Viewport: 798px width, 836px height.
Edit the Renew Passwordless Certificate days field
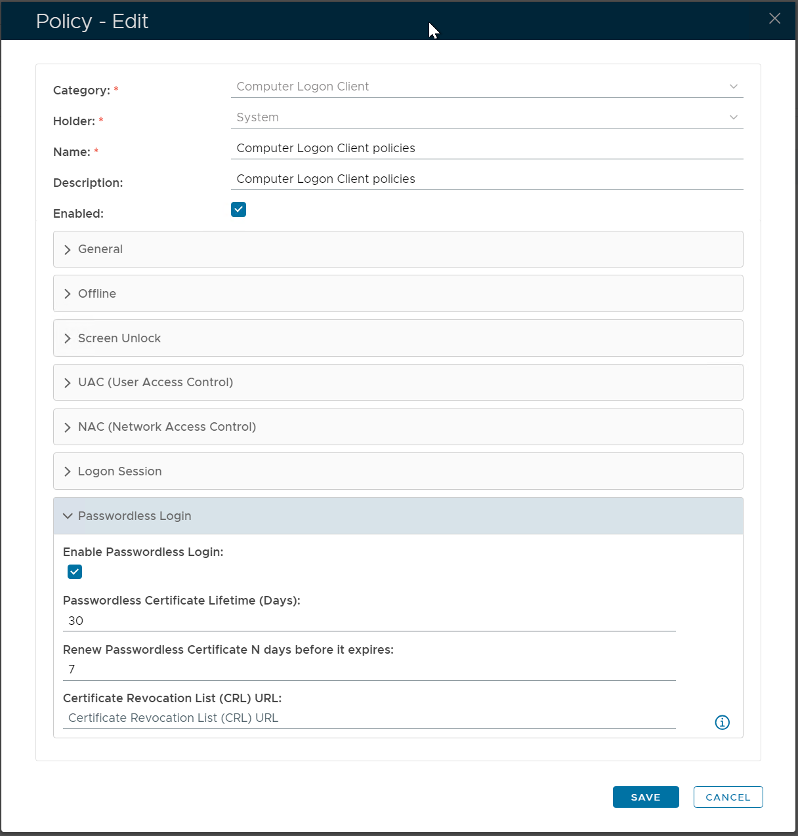(369, 669)
